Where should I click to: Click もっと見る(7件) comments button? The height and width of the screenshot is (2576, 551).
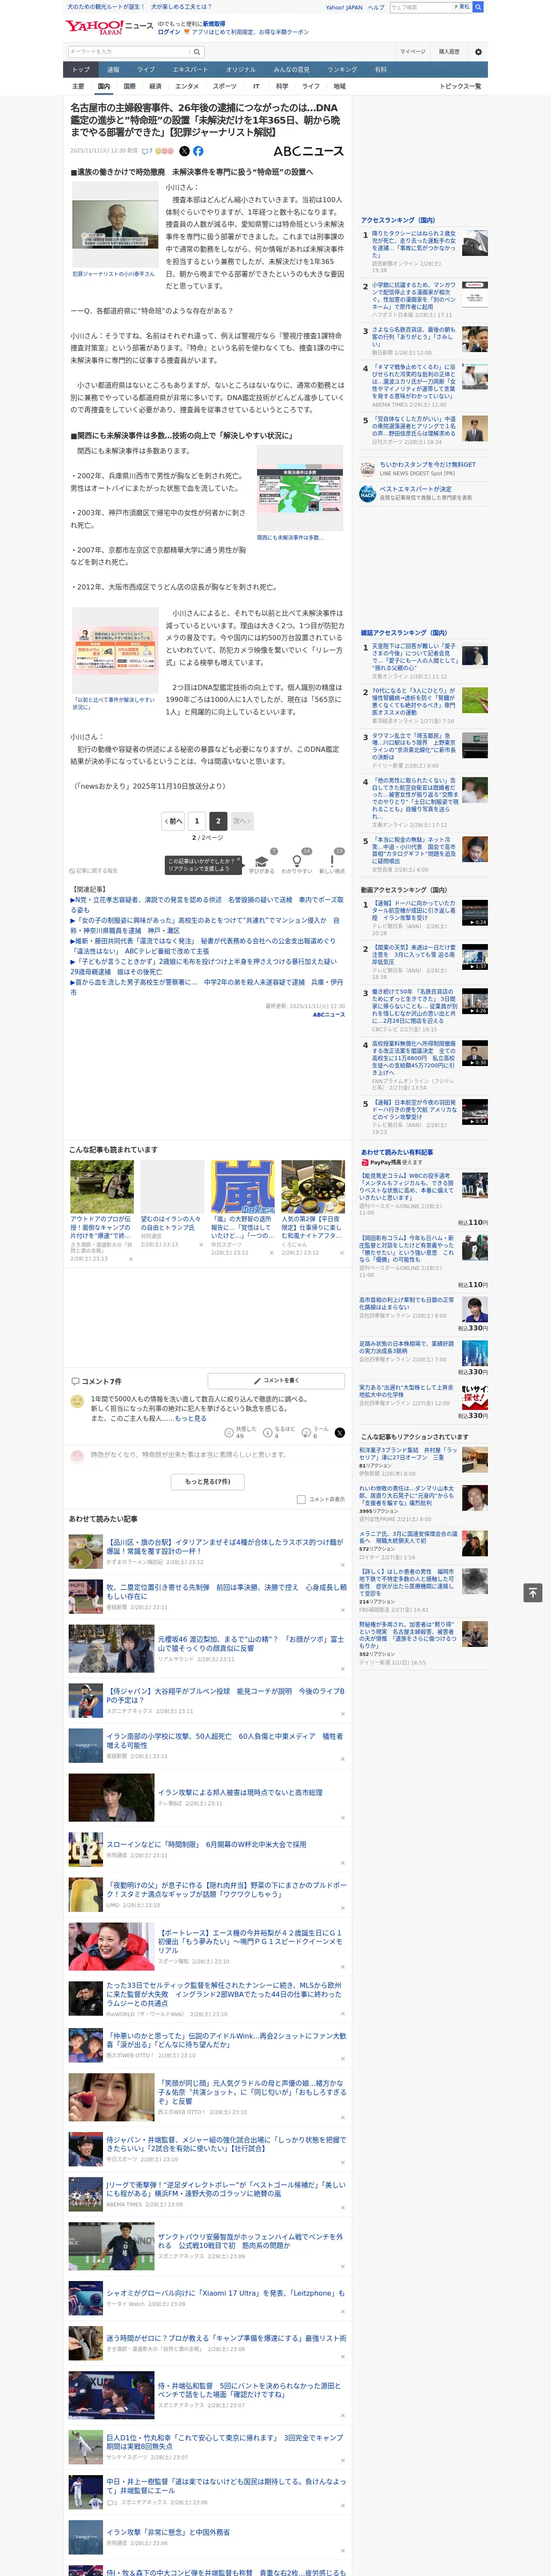click(x=207, y=1481)
